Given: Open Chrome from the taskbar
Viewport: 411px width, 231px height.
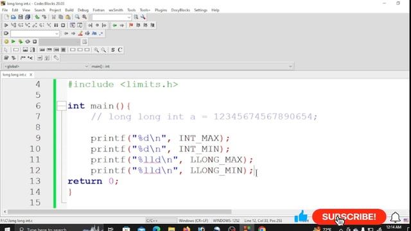Looking at the screenshot, I should tap(261, 229).
